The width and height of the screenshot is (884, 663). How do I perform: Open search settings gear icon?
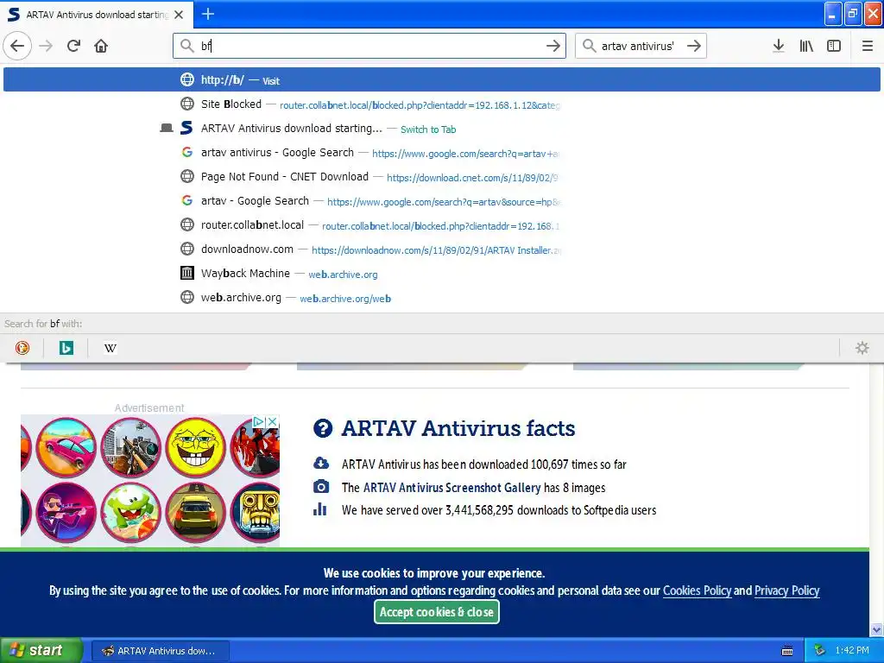click(x=862, y=348)
